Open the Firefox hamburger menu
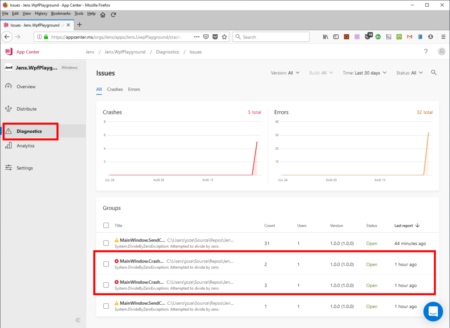The image size is (450, 328). (x=443, y=37)
